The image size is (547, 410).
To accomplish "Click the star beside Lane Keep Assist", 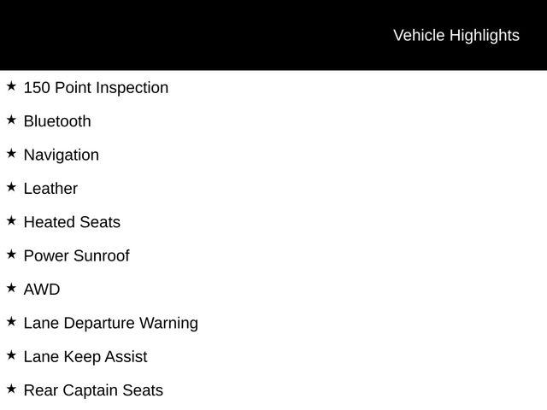I will [11, 355].
